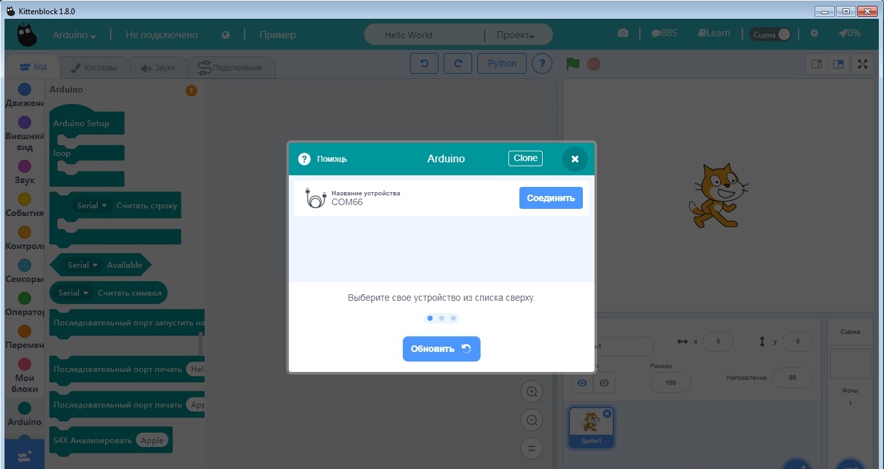Select the События block category

coord(25,205)
